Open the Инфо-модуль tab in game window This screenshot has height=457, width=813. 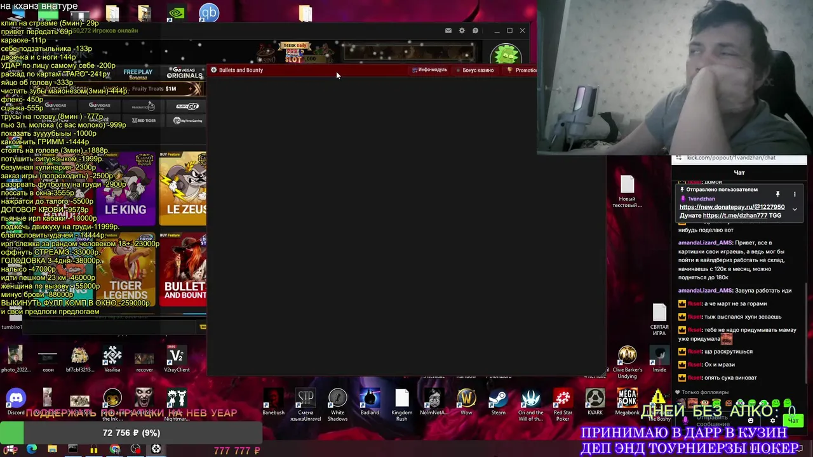point(429,70)
